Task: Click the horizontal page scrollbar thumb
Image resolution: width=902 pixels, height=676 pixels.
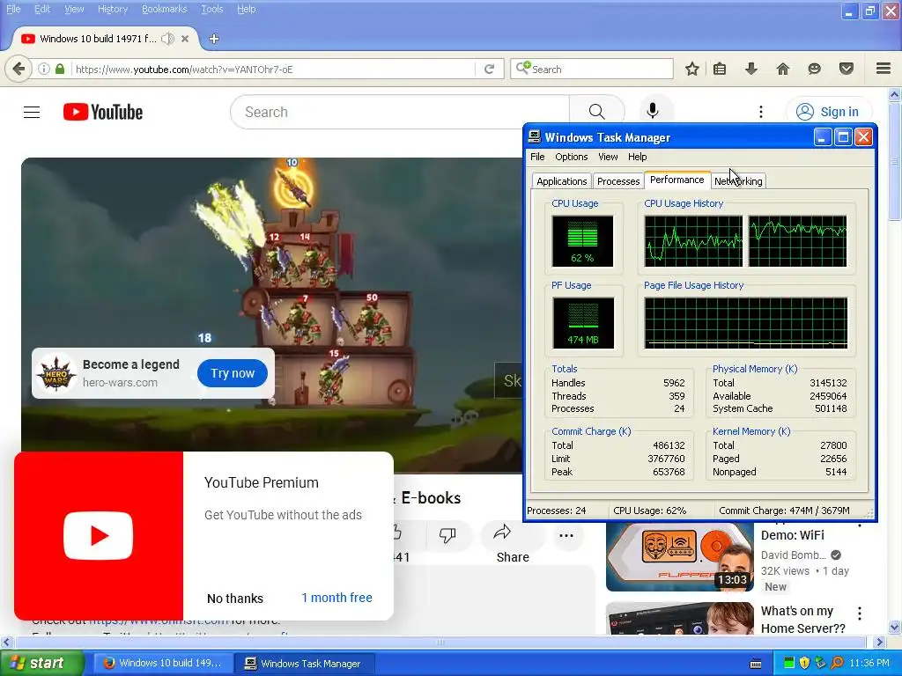Action: point(440,642)
